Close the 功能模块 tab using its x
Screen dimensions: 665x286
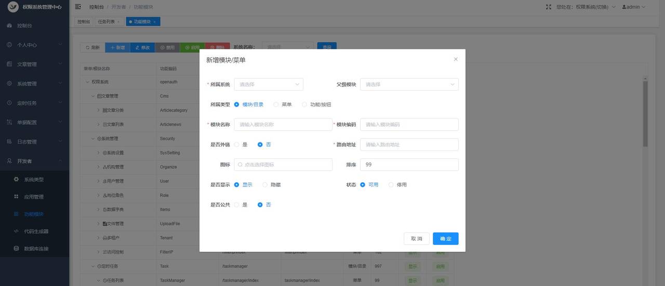(154, 22)
